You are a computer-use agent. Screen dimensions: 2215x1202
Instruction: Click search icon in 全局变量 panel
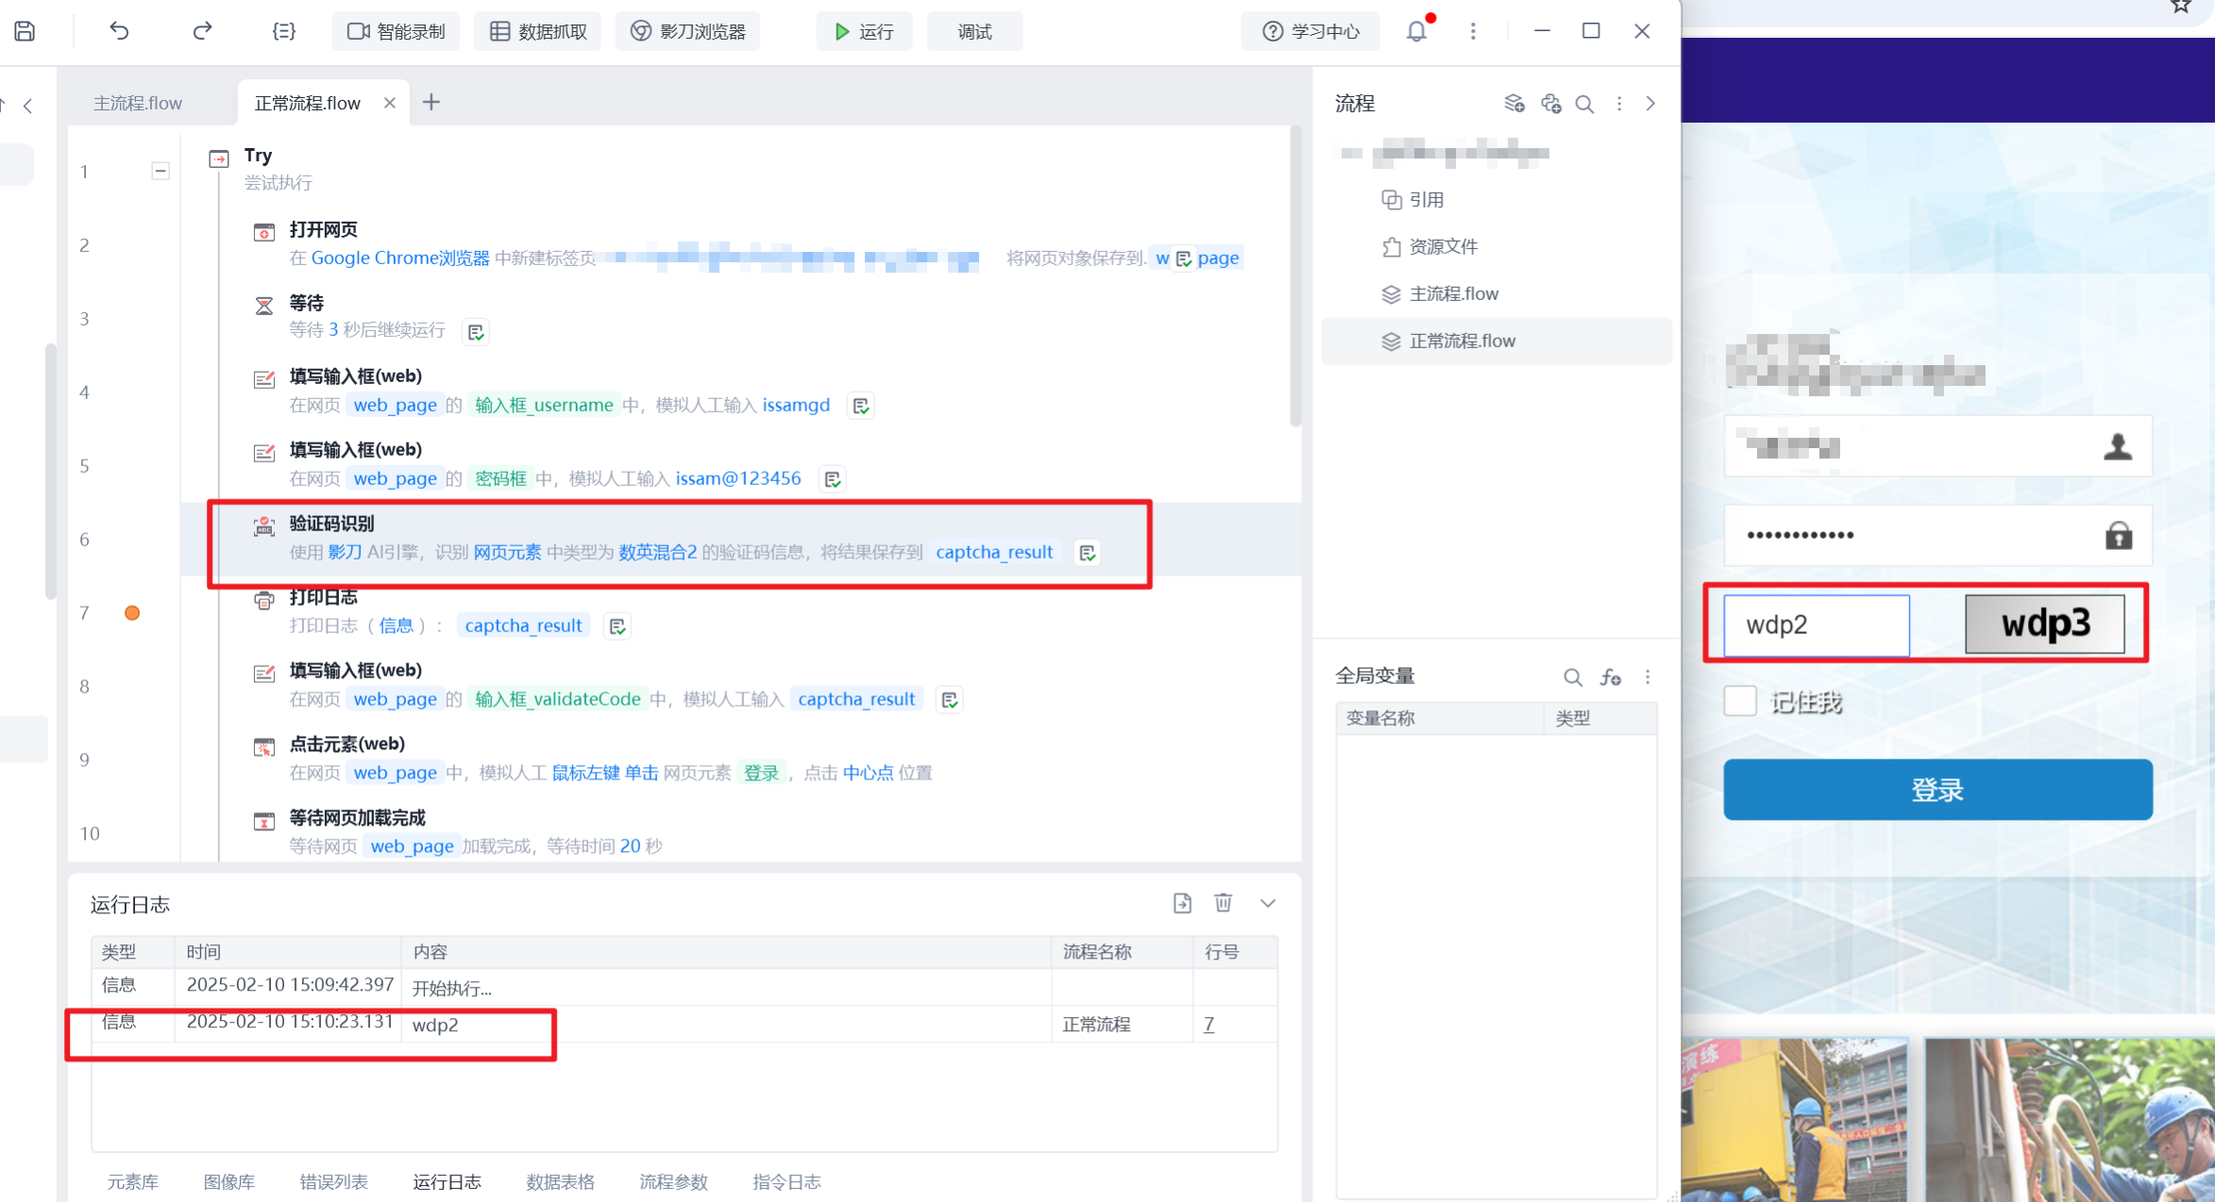(x=1572, y=676)
